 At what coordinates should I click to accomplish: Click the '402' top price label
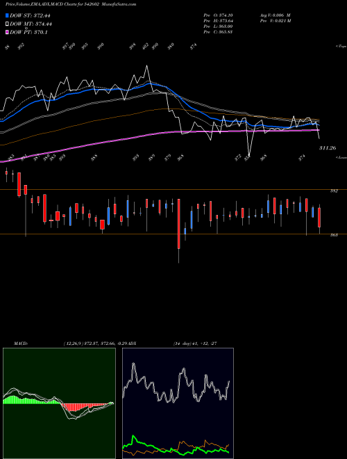pyautogui.click(x=145, y=47)
